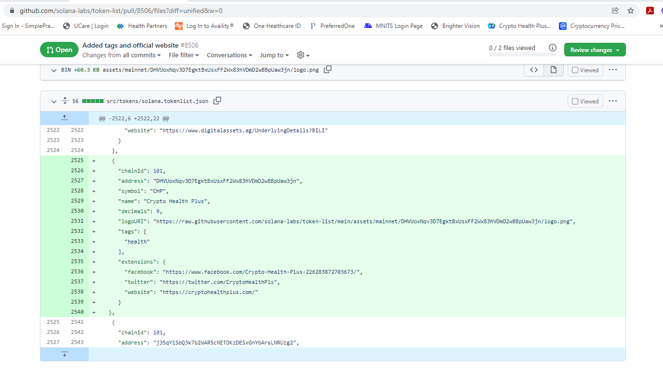Open the Changes from all commits dropdown
This screenshot has height=383, width=663.
tap(121, 55)
